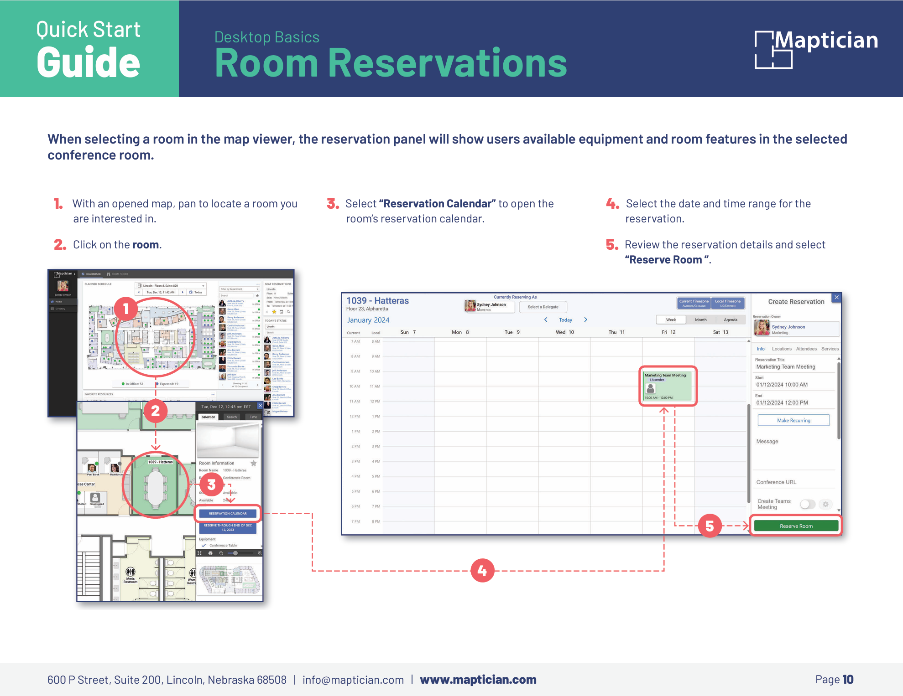Close the Create Reservation panel
The width and height of the screenshot is (903, 696).
coord(836,297)
